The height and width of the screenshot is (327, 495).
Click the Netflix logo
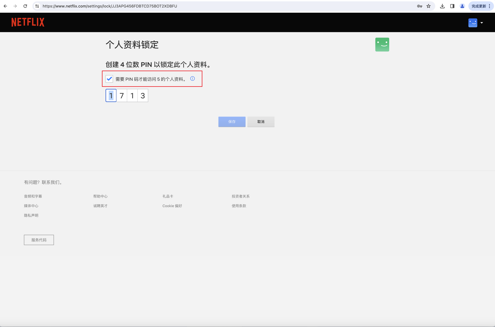[28, 22]
